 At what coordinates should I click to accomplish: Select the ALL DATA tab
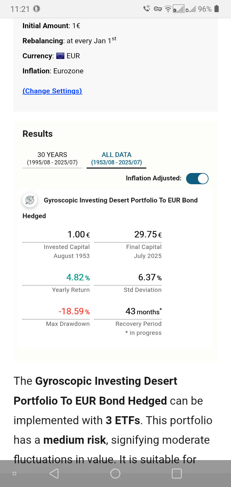pos(116,159)
